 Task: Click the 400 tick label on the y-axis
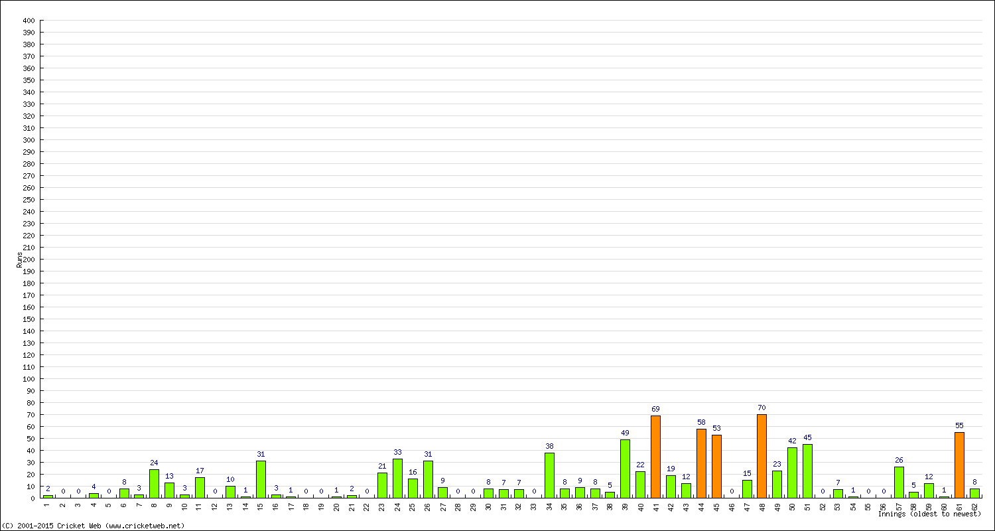coord(29,21)
